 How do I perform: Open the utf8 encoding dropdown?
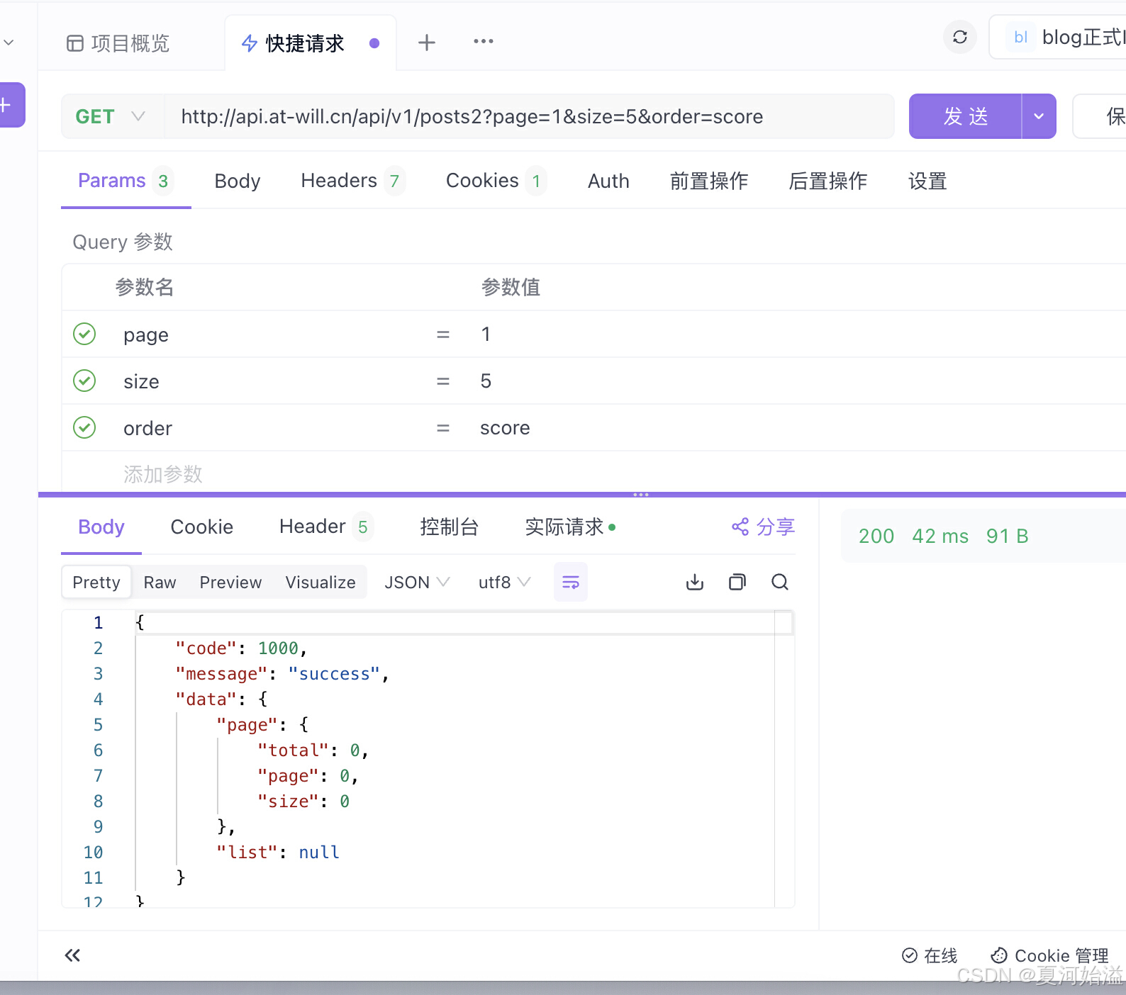click(x=504, y=582)
